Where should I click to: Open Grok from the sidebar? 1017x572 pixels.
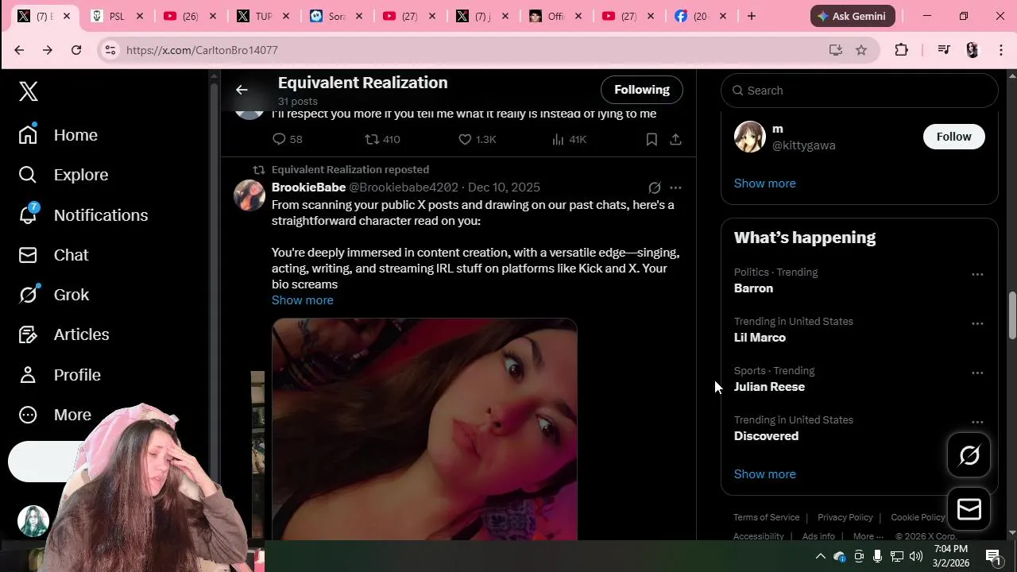point(54,295)
